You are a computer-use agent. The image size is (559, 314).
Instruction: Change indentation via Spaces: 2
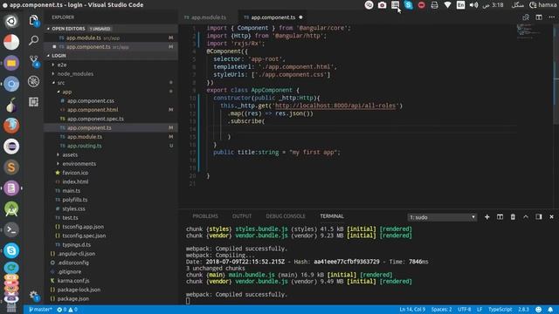[x=441, y=310]
